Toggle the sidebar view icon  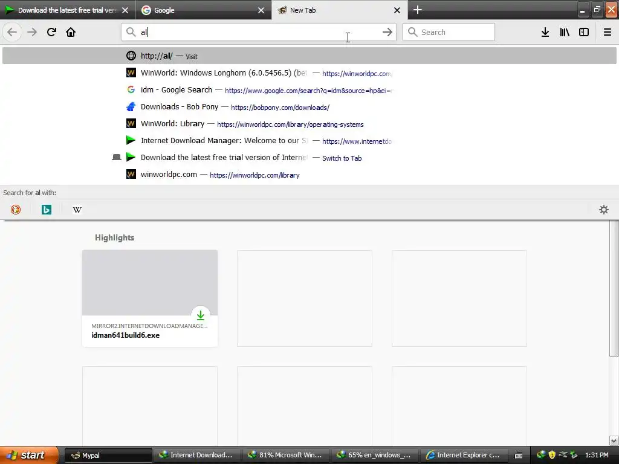(584, 32)
